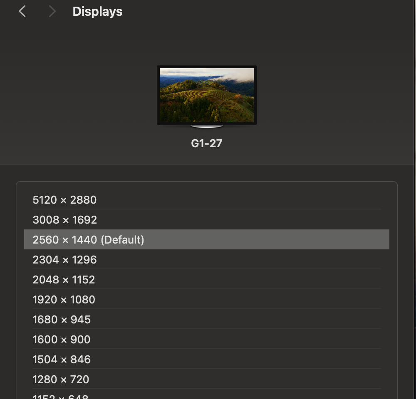
Task: Click the highlighted default resolution row
Action: pos(207,239)
